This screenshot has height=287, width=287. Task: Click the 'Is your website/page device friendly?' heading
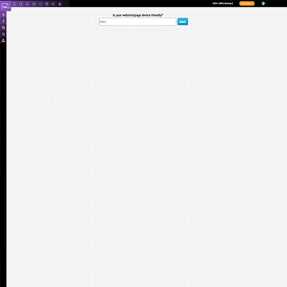coord(138,15)
